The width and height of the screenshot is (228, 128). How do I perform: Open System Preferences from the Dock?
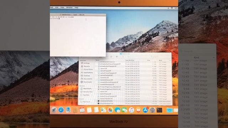pyautogui.click(x=152, y=110)
